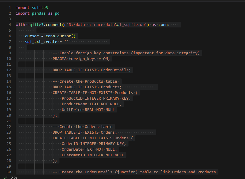This screenshot has height=179, width=245.
Task: Select line number 24 in the gutter
Action: click(x=9, y=138)
